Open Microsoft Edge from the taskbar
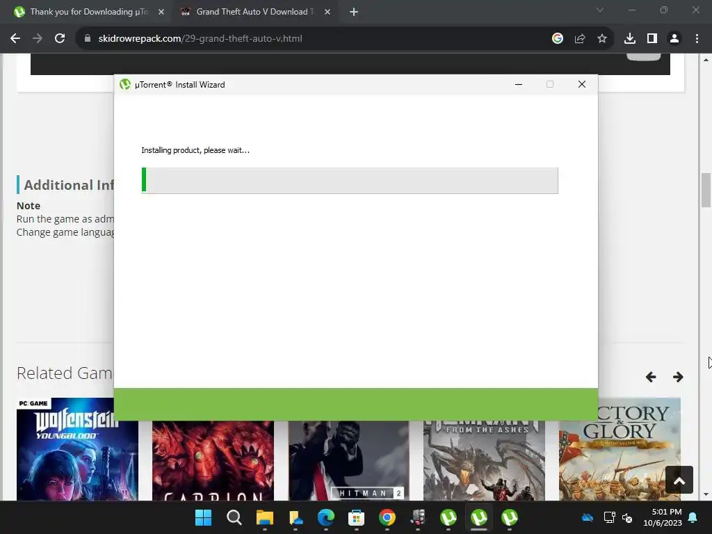712x534 pixels. (x=325, y=517)
